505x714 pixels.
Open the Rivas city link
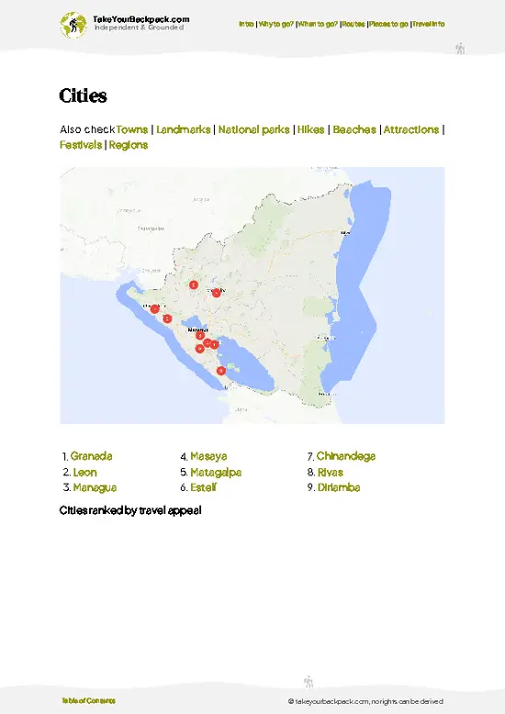pyautogui.click(x=330, y=473)
